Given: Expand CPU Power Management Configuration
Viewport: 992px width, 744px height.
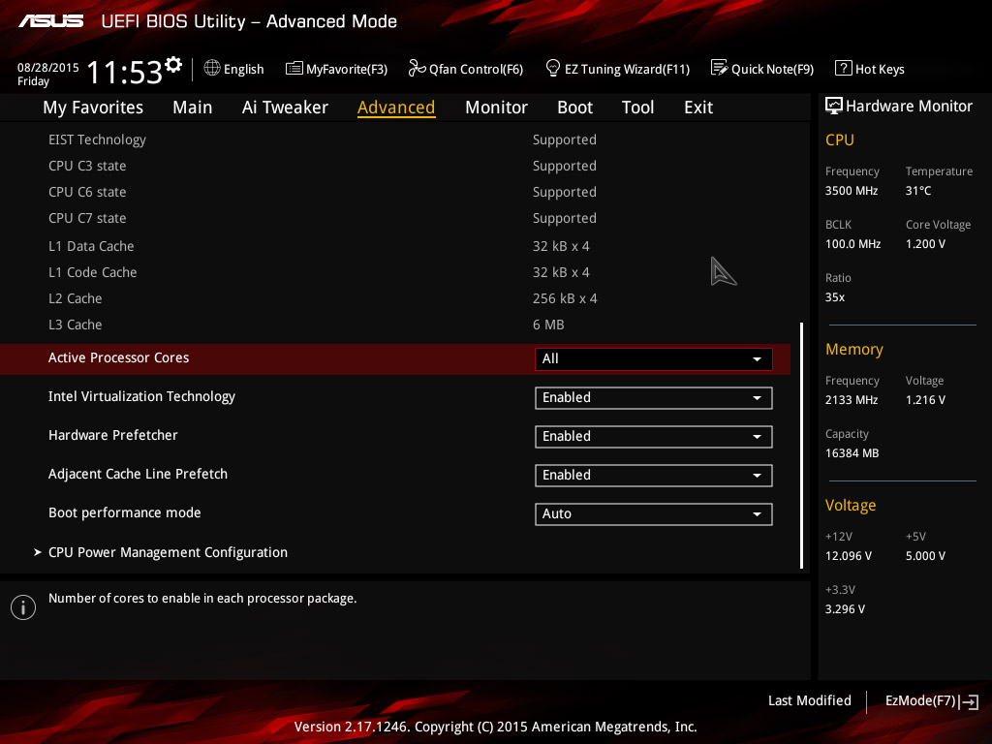Looking at the screenshot, I should [168, 552].
